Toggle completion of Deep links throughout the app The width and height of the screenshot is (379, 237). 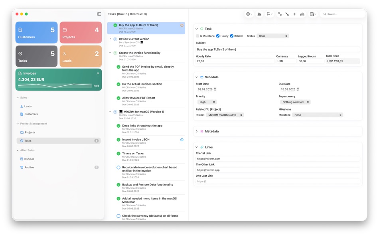pos(118,126)
